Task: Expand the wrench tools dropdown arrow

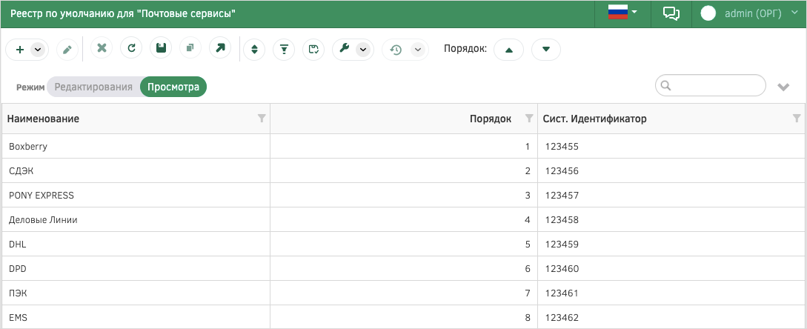Action: coord(363,50)
